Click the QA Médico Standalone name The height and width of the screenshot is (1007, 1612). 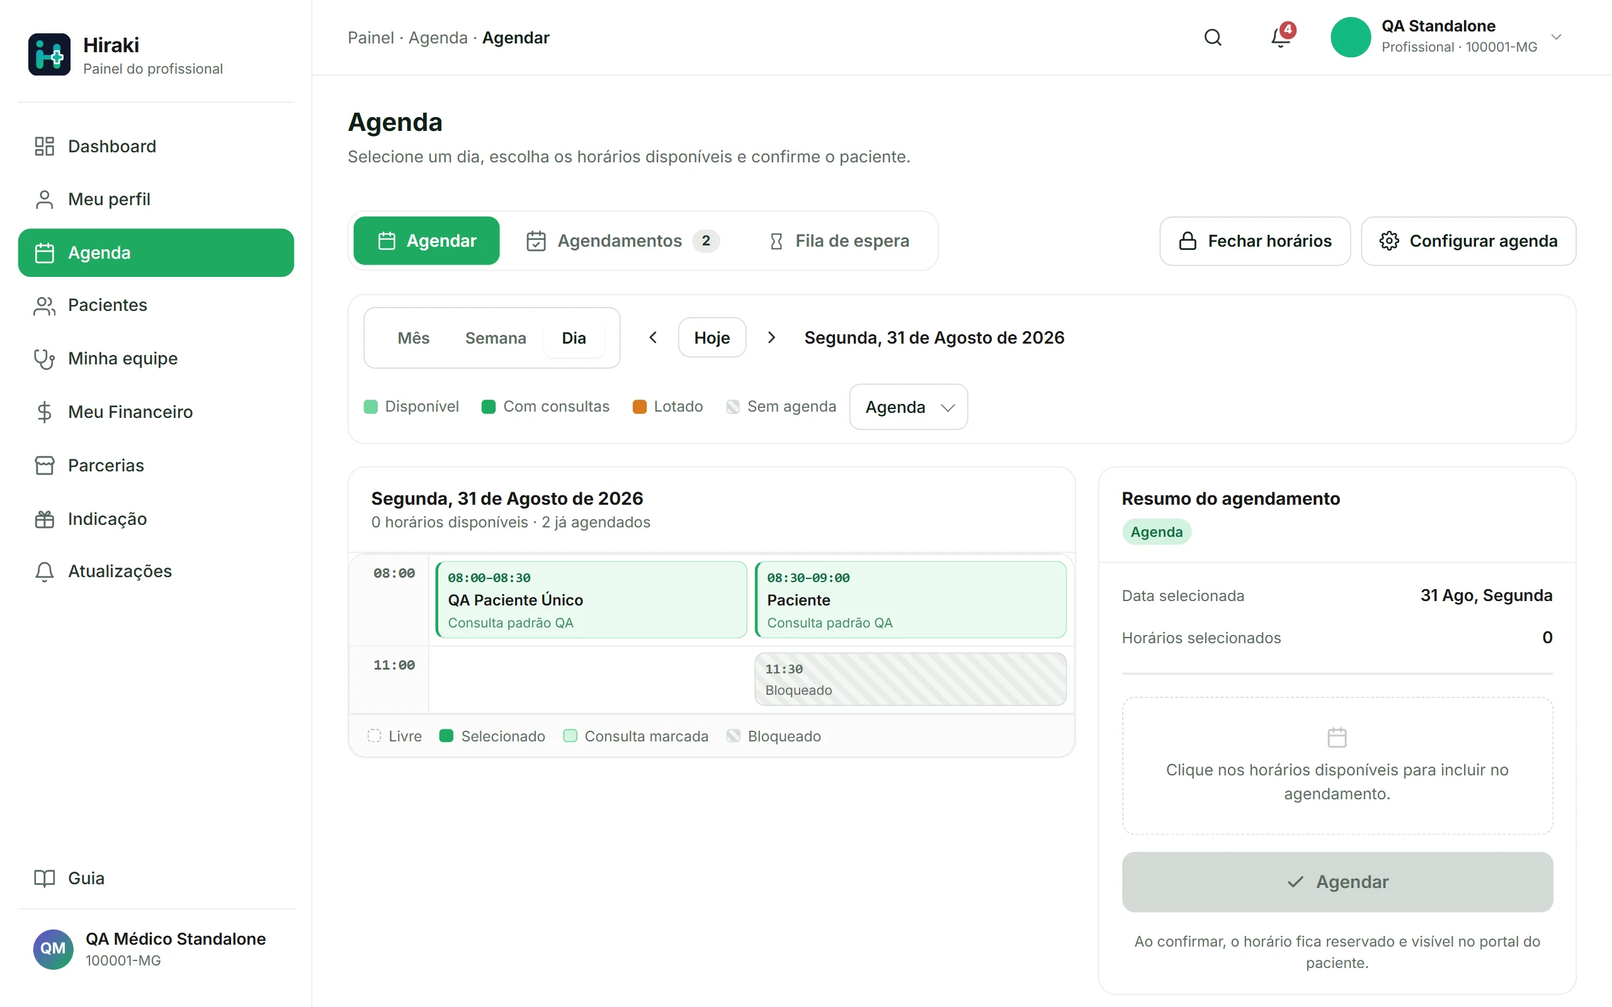coord(175,938)
